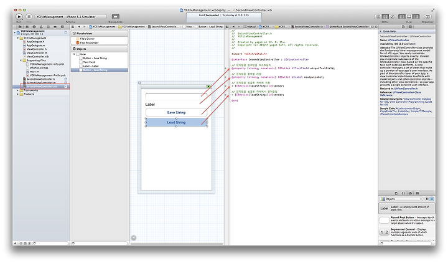Expand the Products group
Screen dimensions: 448x263
(17, 94)
